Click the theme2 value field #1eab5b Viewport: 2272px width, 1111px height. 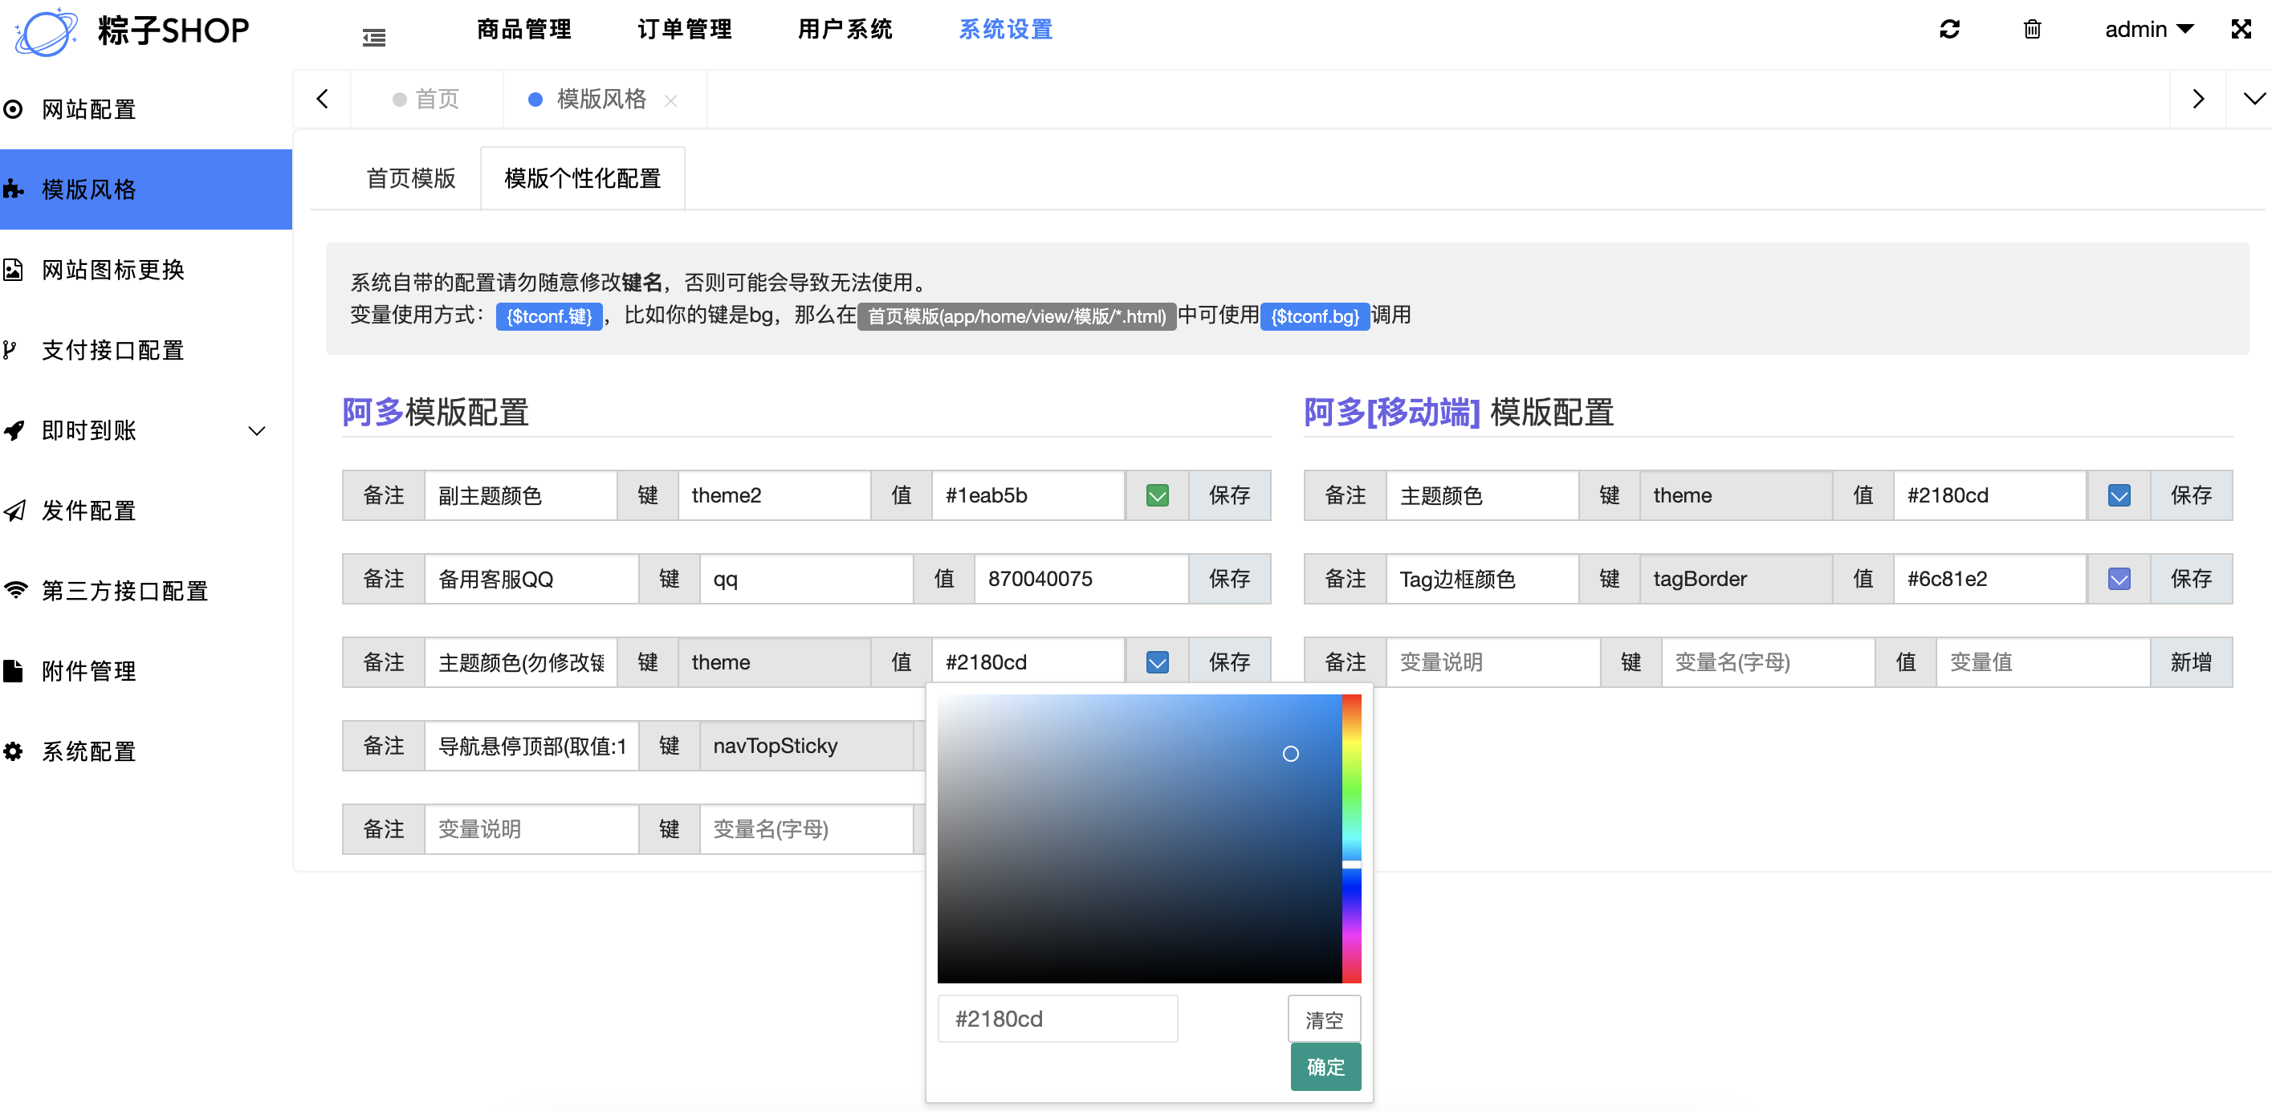coord(1028,495)
